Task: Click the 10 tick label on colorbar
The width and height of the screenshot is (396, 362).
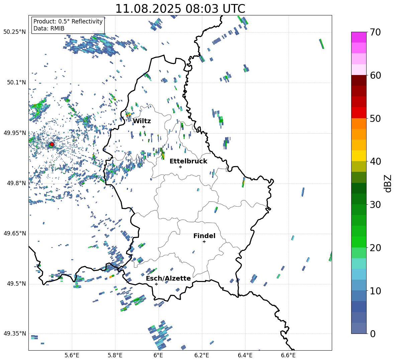Action: (x=375, y=291)
